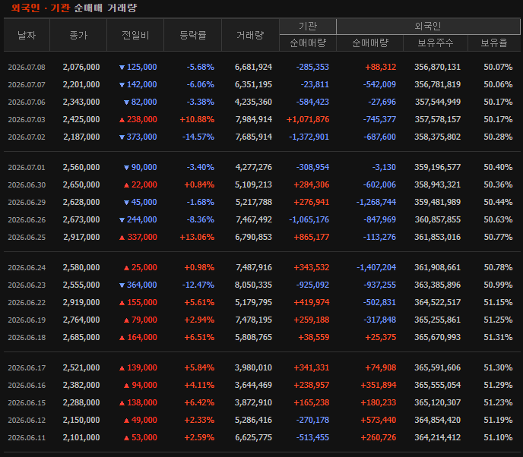Select the date 2026.07.07

(x=27, y=84)
